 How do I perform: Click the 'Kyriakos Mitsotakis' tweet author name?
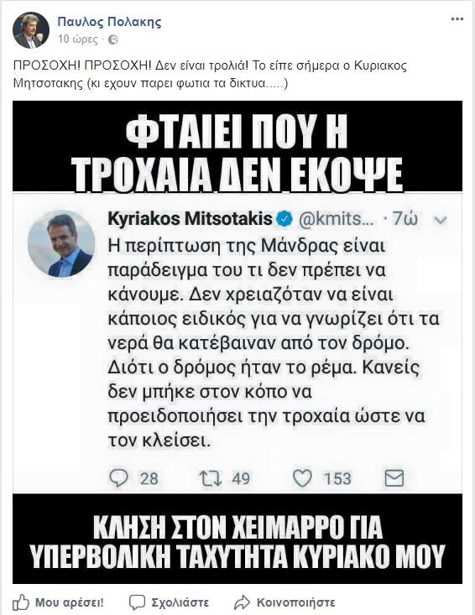coord(190,218)
